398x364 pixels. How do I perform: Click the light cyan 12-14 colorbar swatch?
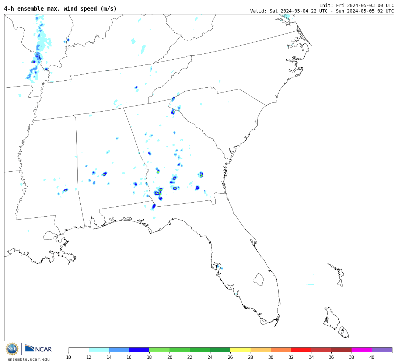99,350
